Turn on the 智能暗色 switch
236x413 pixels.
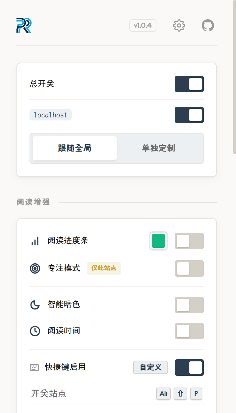point(189,305)
